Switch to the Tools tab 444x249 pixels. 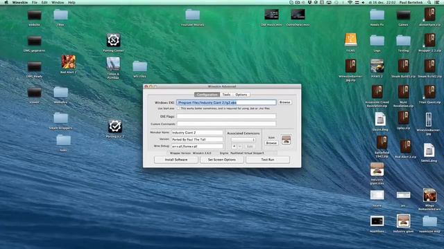tap(226, 95)
